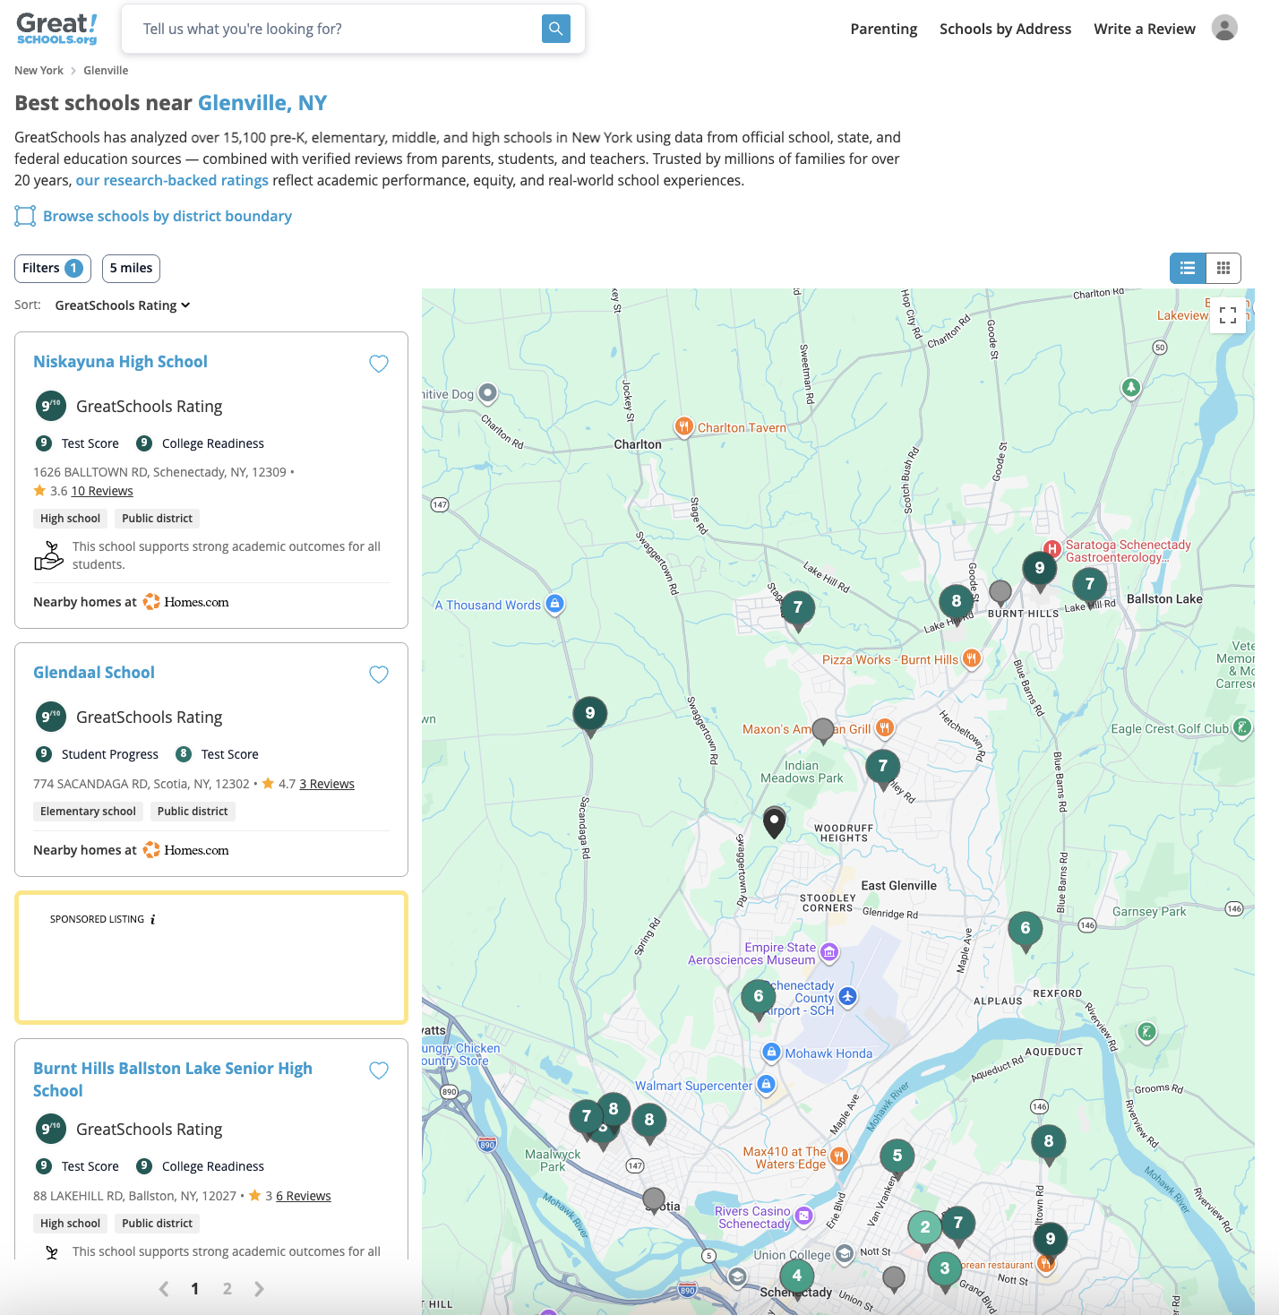This screenshot has width=1279, height=1315.
Task: Select the rating 5 school marker
Action: tap(897, 1157)
